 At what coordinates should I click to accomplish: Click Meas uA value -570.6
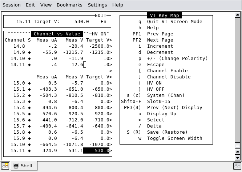click(48, 114)
